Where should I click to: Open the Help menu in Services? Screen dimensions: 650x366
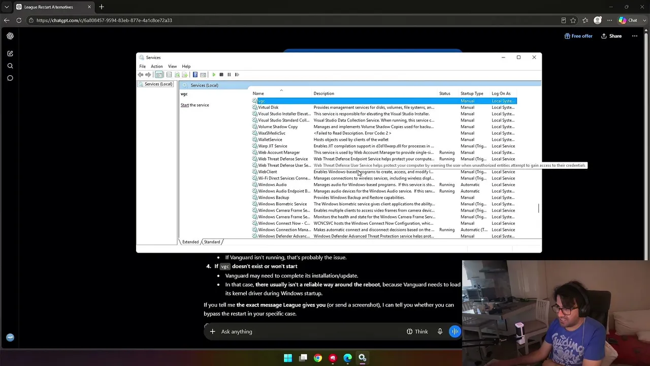coord(186,67)
